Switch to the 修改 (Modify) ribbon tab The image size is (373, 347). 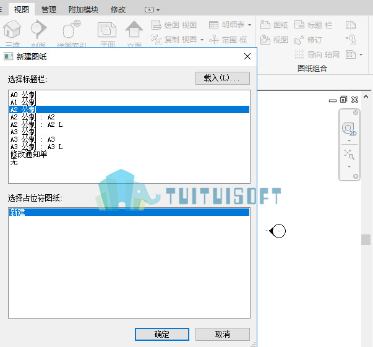click(118, 9)
